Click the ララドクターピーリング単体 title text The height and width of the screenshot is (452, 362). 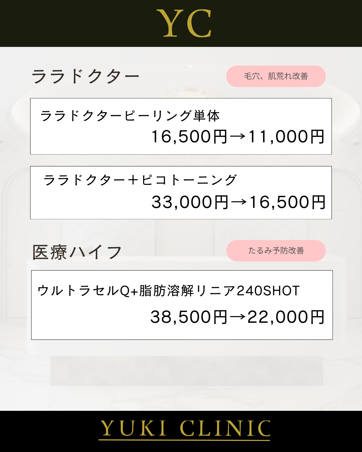pos(130,116)
